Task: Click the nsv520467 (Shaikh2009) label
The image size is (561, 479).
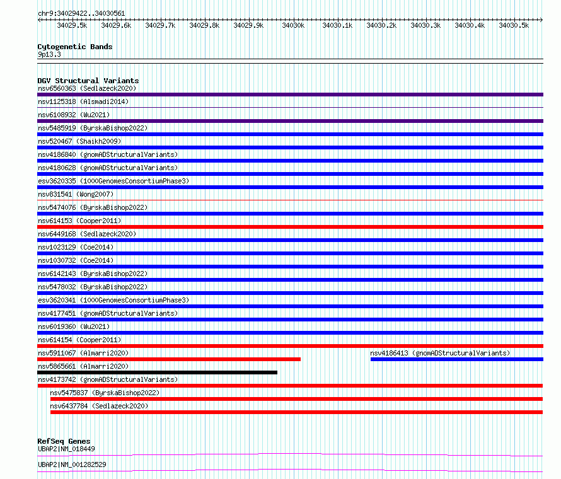Action: click(79, 141)
